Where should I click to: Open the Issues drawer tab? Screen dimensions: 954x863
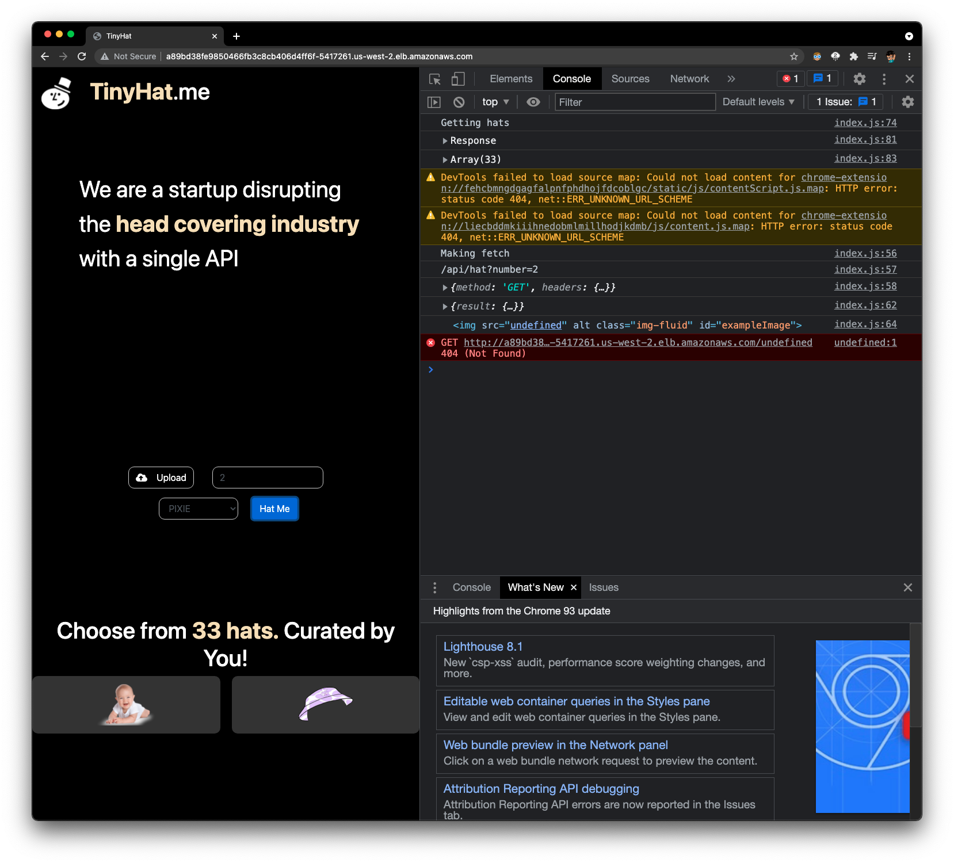(x=603, y=587)
